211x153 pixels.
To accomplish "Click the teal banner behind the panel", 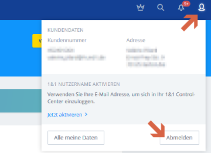I will [21, 101].
